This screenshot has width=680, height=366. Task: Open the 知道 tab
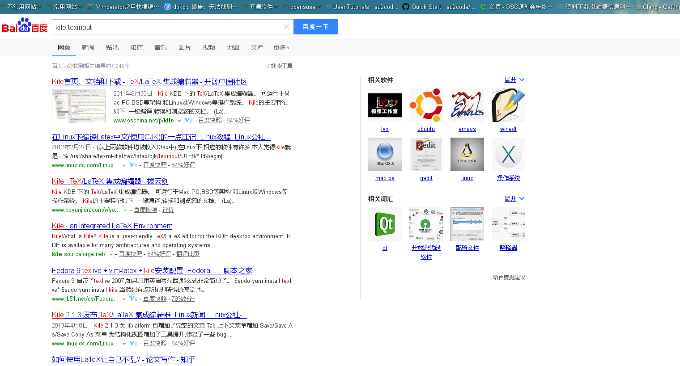[x=136, y=47]
